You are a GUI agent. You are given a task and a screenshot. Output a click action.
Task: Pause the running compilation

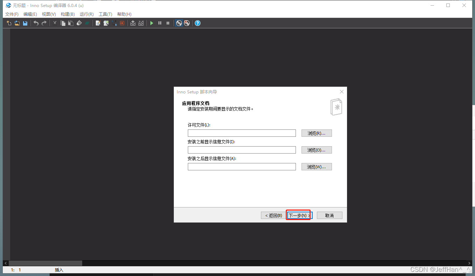[159, 23]
